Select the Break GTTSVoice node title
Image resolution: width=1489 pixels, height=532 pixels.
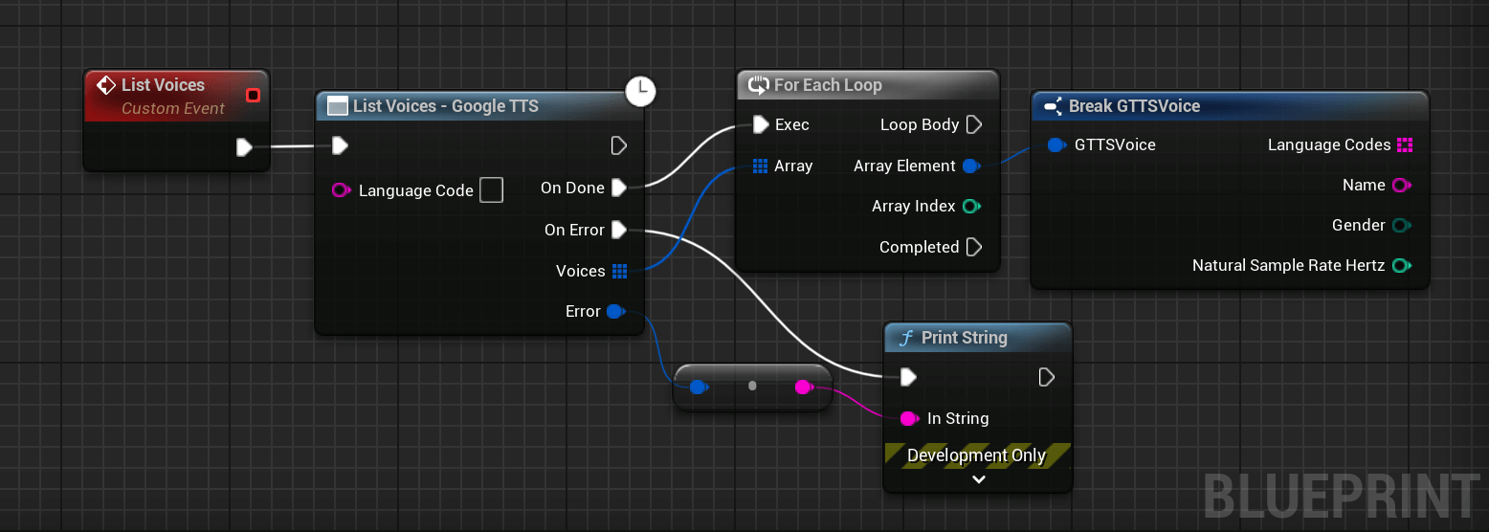(x=1134, y=106)
